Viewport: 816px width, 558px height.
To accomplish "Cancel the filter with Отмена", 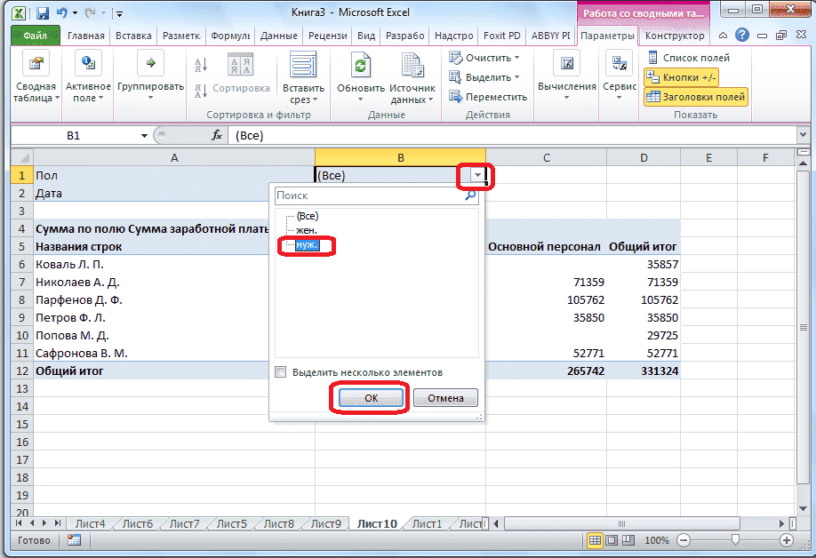I will click(x=445, y=397).
